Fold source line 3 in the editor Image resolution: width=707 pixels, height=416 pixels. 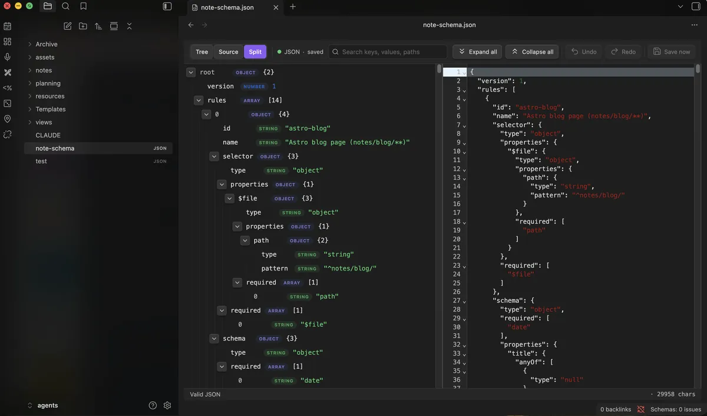point(464,90)
